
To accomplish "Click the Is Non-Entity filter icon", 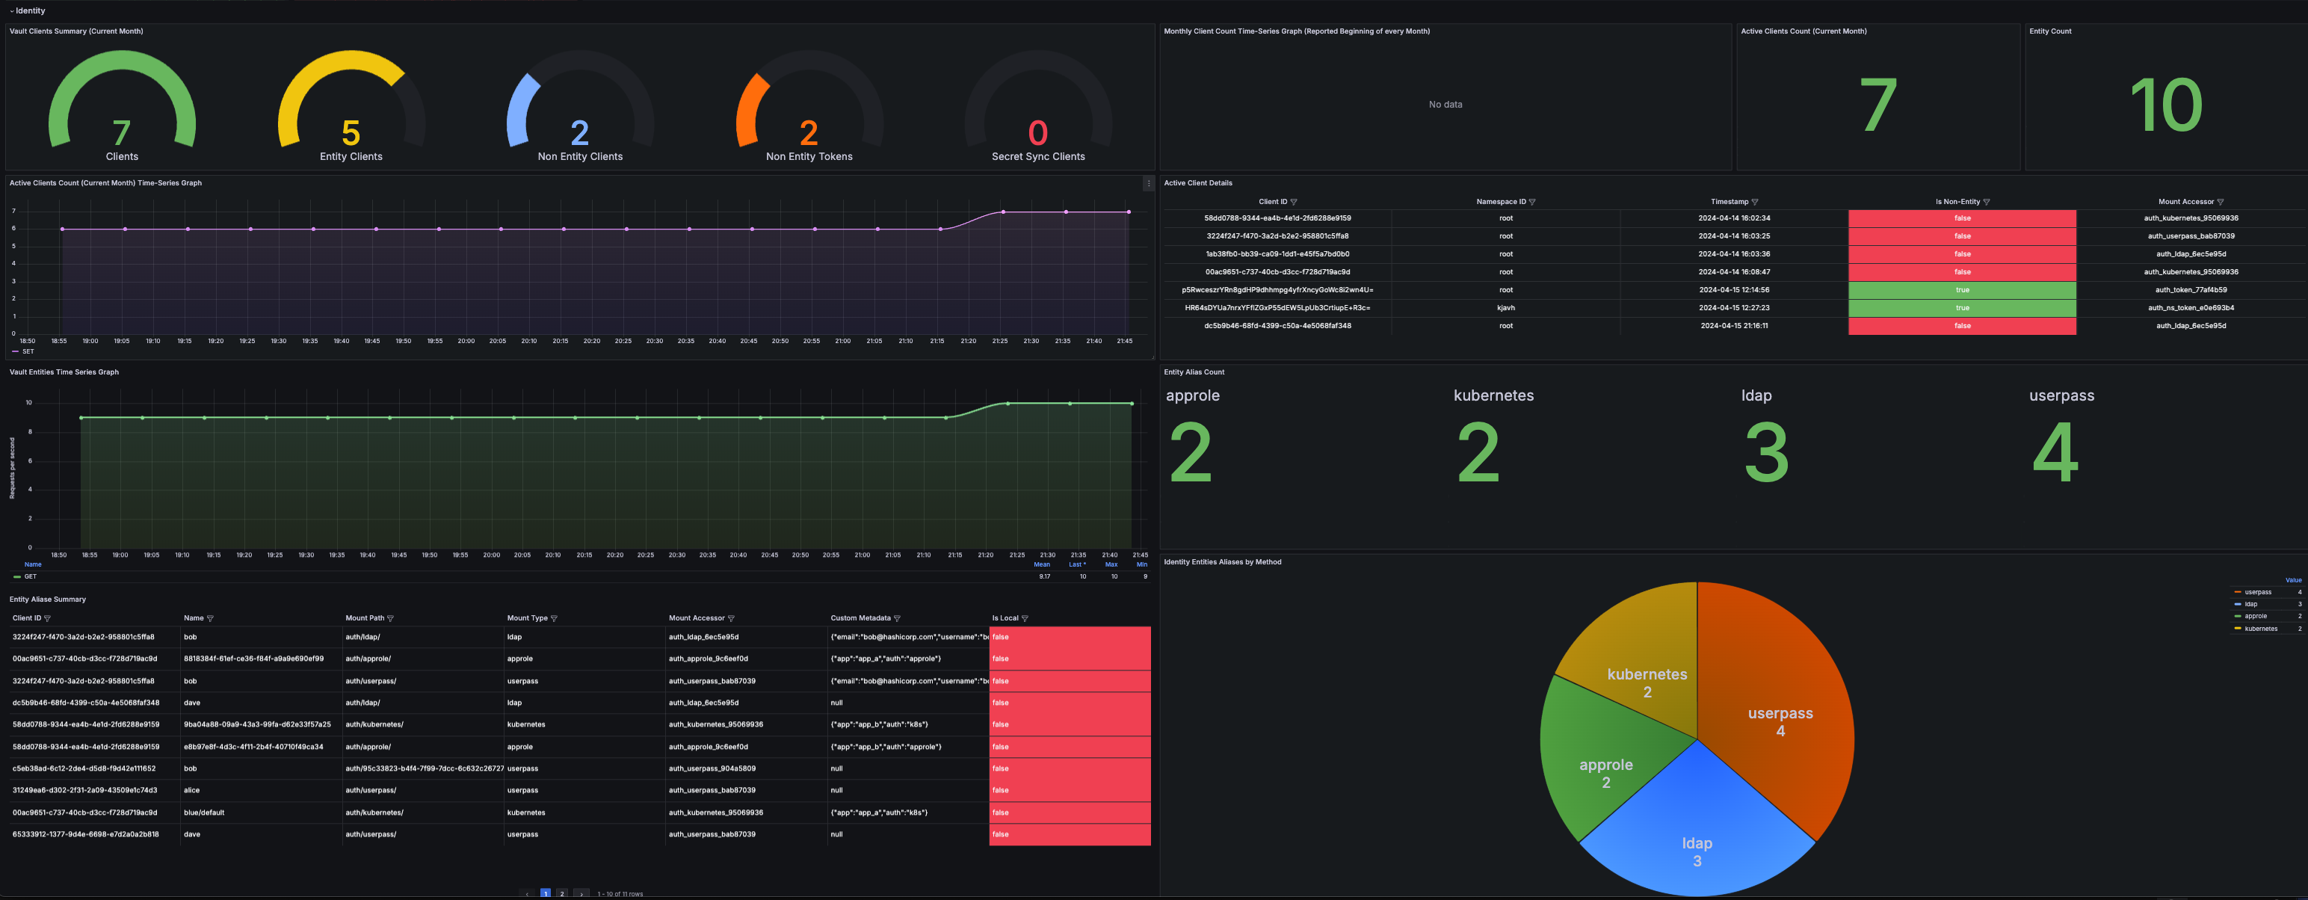I will 1987,202.
